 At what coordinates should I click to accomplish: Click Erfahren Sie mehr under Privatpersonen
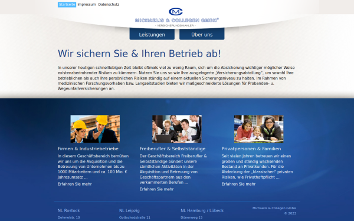(238, 184)
